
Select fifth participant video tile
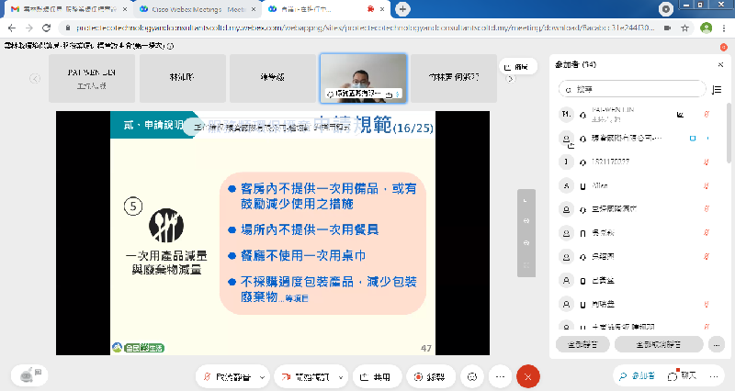pos(454,78)
